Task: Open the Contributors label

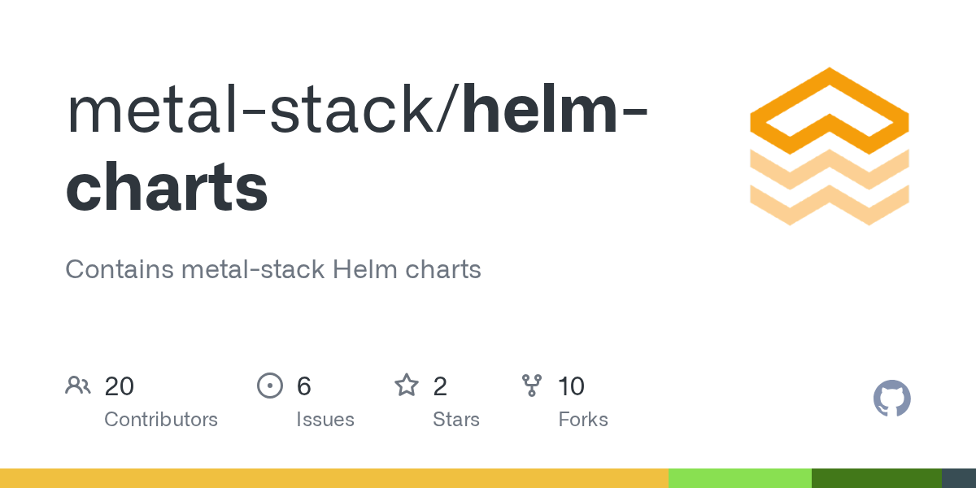Action: (161, 420)
